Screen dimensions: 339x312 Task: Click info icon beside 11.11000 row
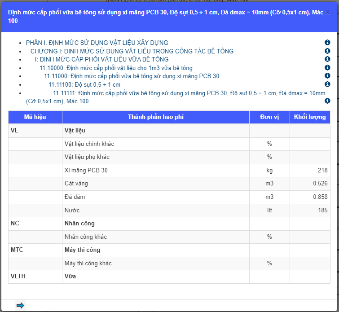327,76
